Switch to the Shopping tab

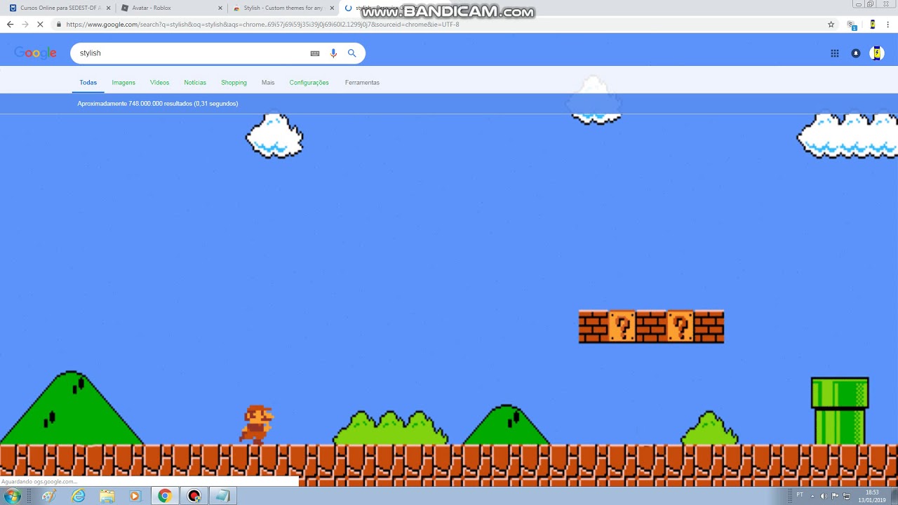pyautogui.click(x=234, y=83)
